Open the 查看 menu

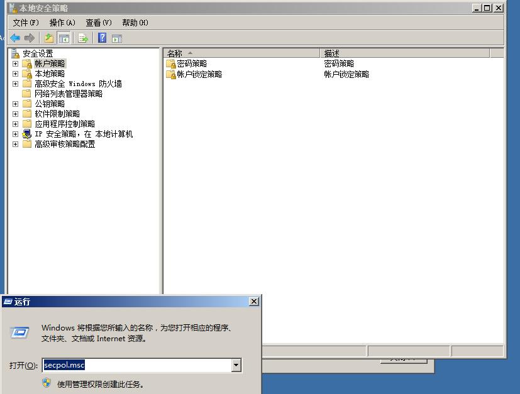point(98,22)
